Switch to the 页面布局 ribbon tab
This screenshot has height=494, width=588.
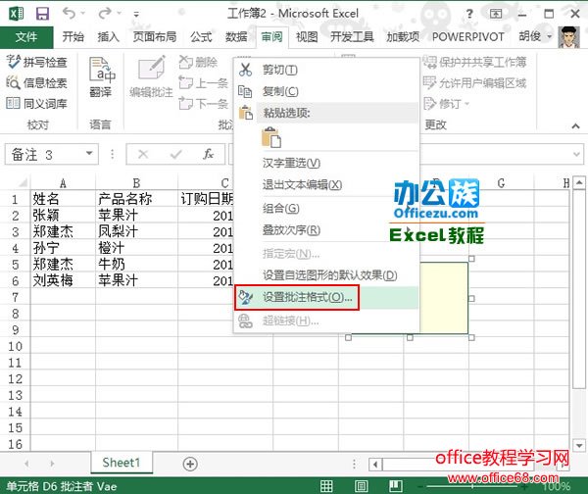coord(155,37)
